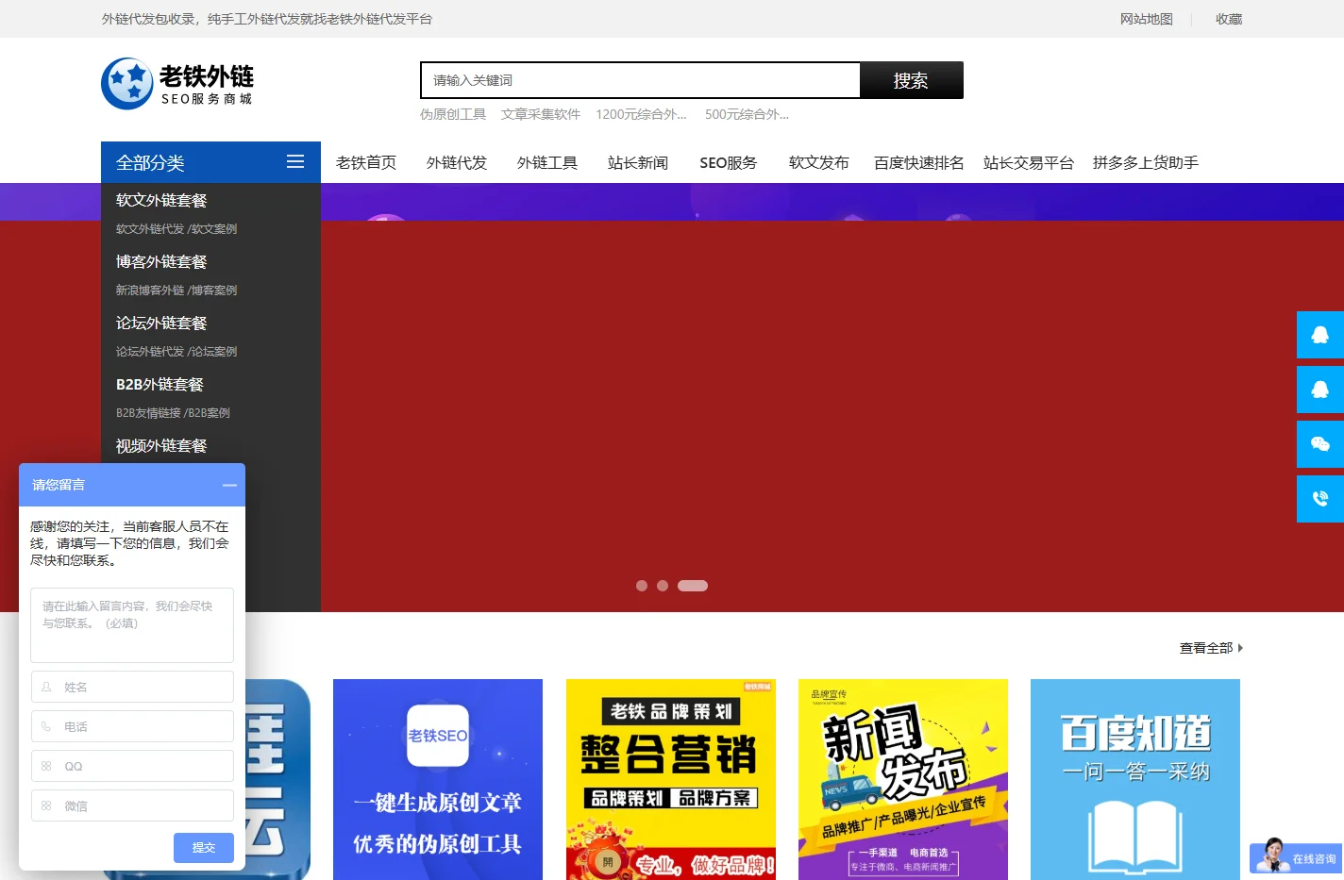Open the 在线咨询 chat widget
Screen dimensions: 1344x880
[1297, 857]
